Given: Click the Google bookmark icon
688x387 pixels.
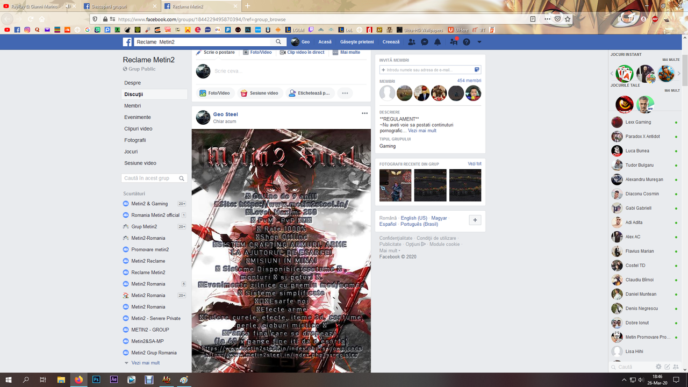Looking at the screenshot, I should pyautogui.click(x=88, y=30).
